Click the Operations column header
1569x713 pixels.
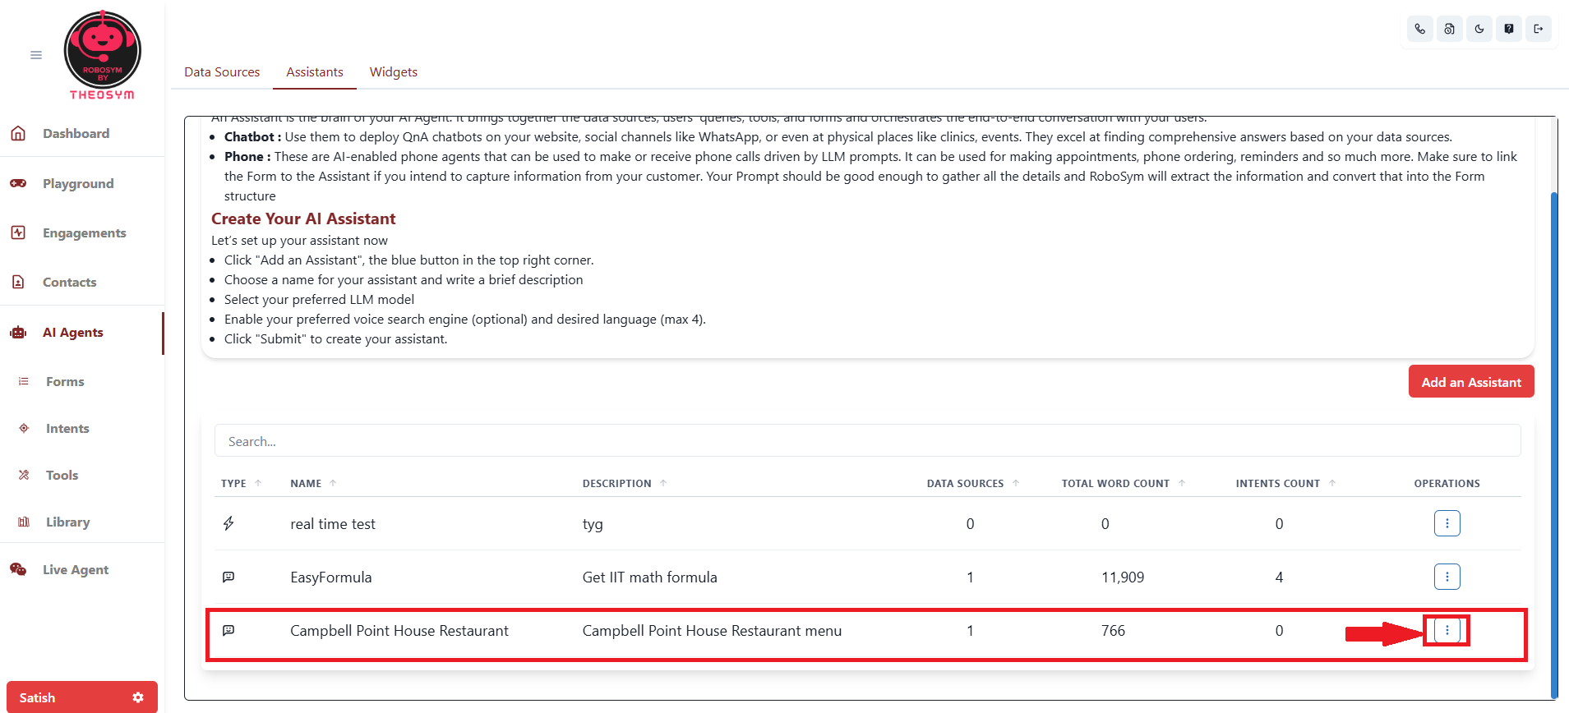pyautogui.click(x=1447, y=484)
